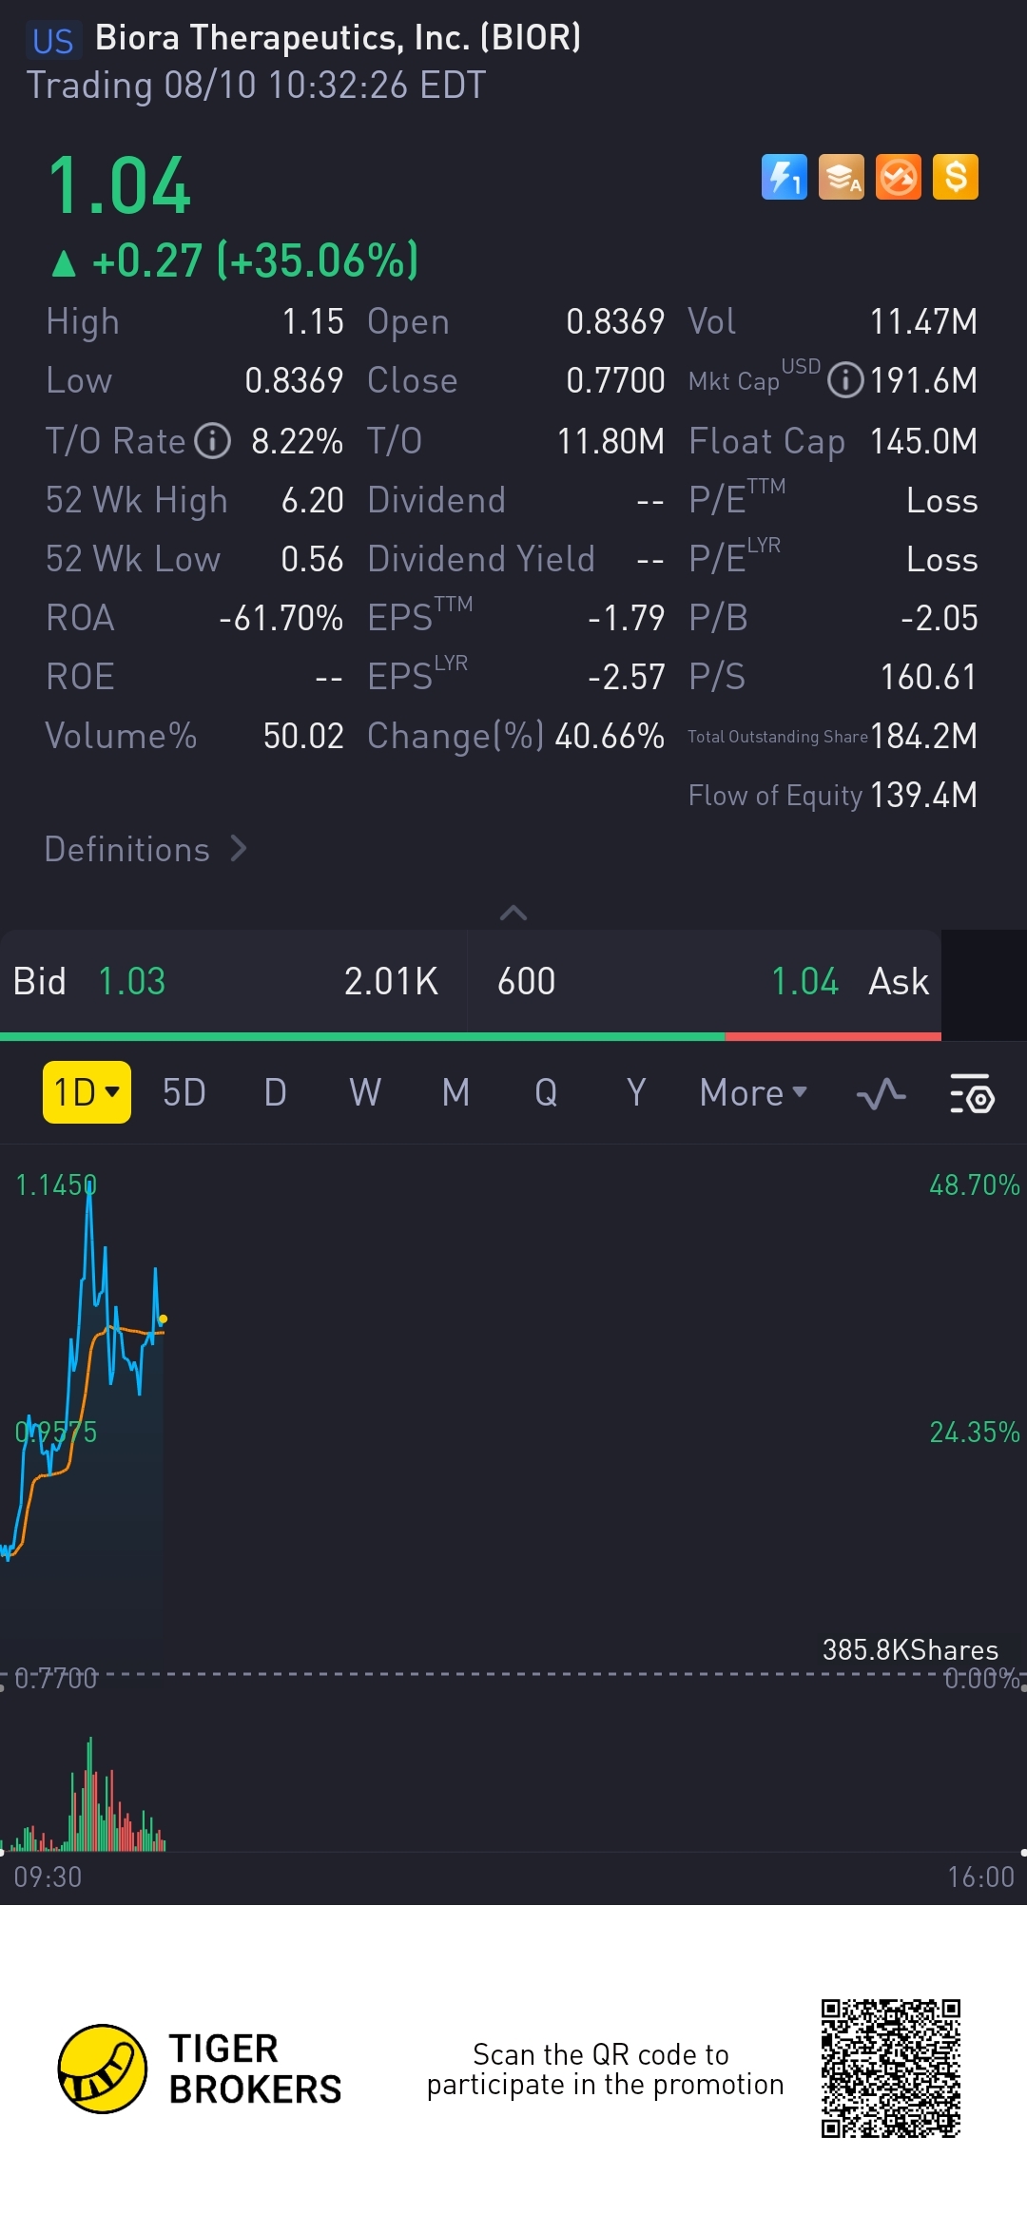Image resolution: width=1027 pixels, height=2233 pixels.
Task: Open the 1D timeframe dropdown
Action: [87, 1092]
